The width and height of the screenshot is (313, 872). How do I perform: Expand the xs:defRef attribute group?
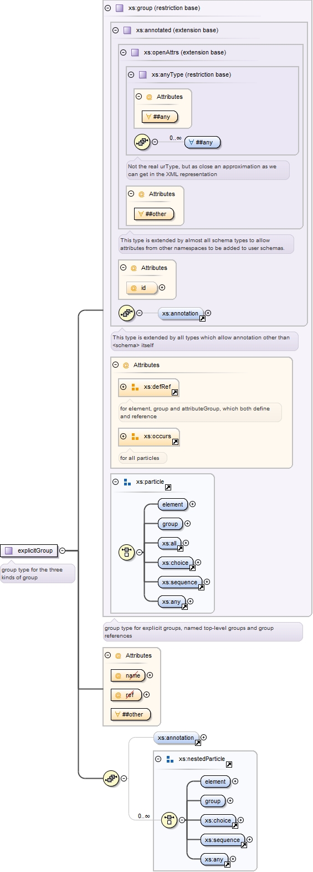click(x=123, y=387)
